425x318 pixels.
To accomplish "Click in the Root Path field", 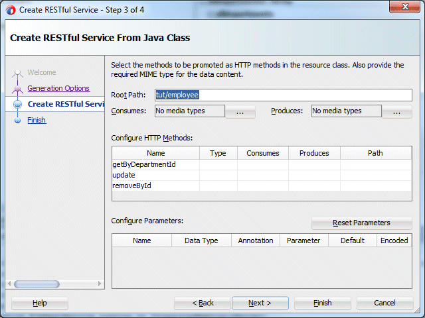I will [x=284, y=95].
